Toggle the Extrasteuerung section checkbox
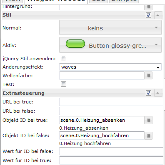The image size is (165, 165). pos(148,93)
